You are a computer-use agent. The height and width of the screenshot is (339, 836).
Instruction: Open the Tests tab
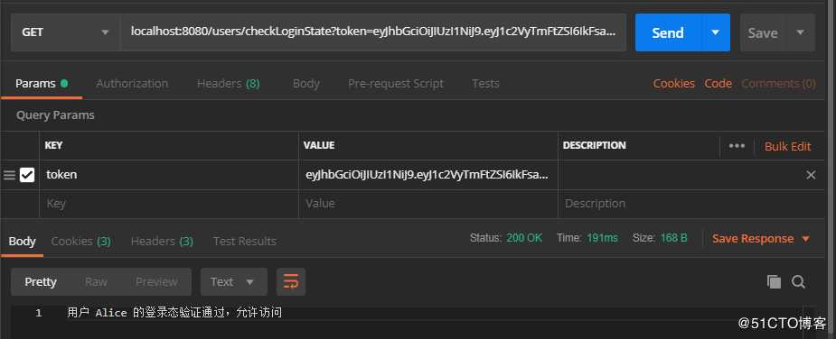coord(485,84)
